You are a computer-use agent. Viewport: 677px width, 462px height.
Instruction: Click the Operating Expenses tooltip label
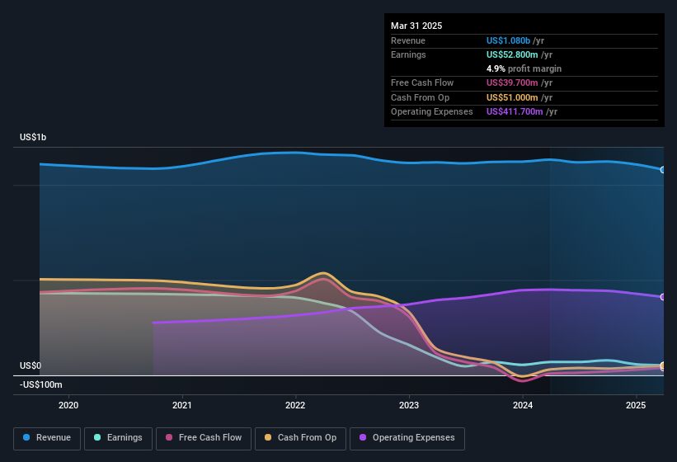[x=432, y=112]
